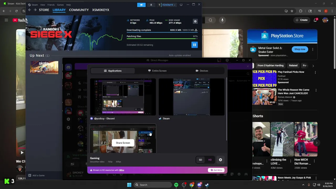
Task: Click Shop now on Metal Gear ad
Action: click(300, 49)
